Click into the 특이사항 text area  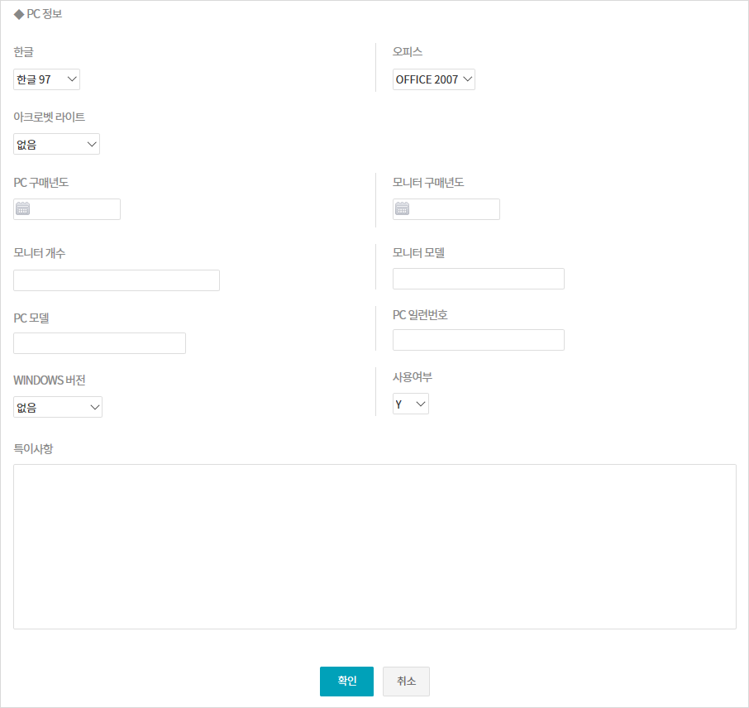(x=374, y=546)
